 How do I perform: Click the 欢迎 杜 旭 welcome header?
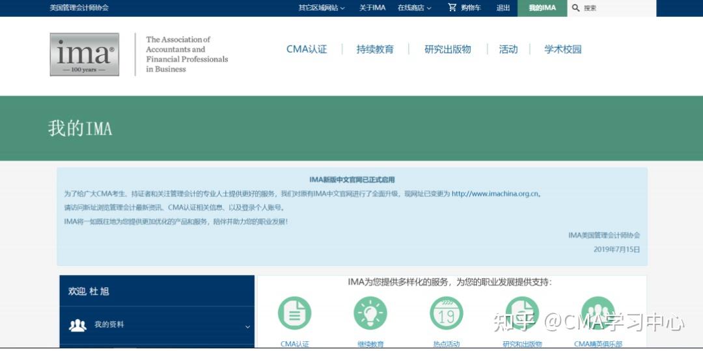pos(89,291)
